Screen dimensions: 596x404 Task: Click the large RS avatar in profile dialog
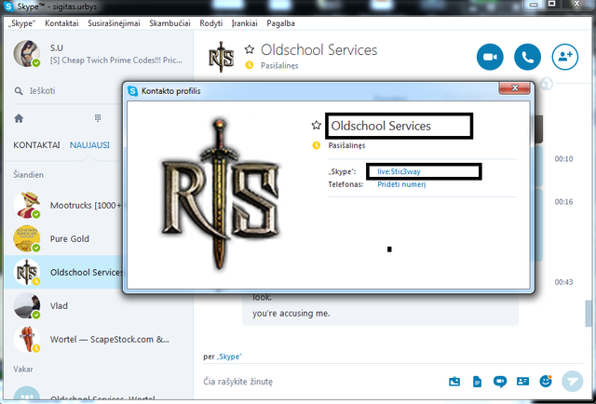[x=220, y=194]
